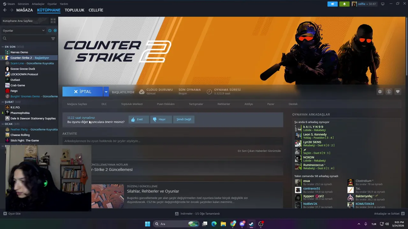Open the Görünüm menu
The image size is (408, 229).
point(23,4)
